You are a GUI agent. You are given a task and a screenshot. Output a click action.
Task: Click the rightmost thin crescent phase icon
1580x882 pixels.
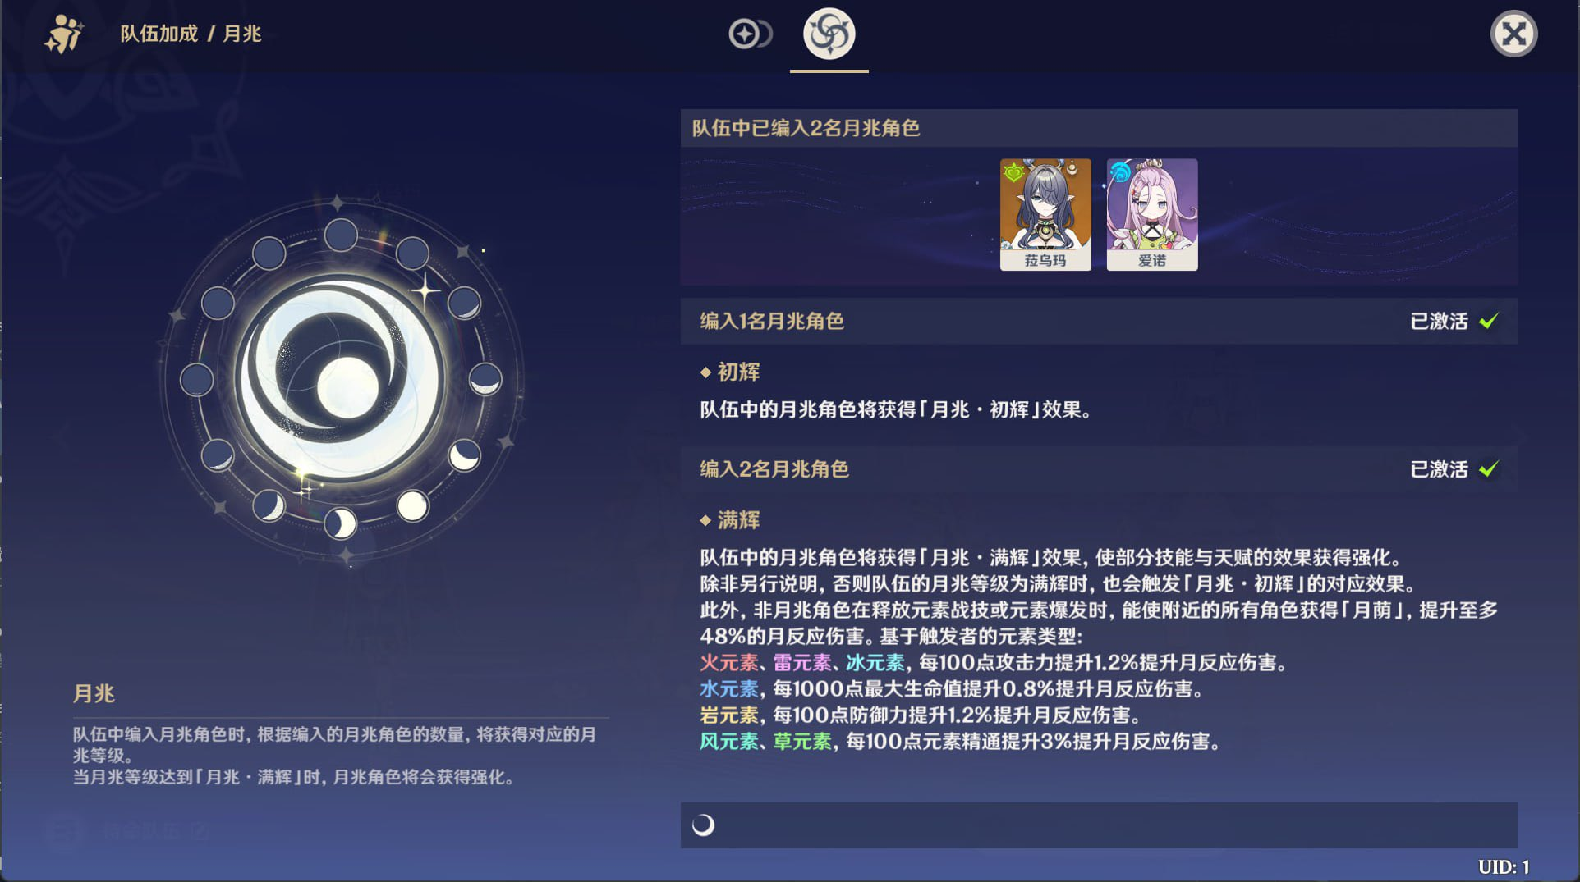pos(485,379)
